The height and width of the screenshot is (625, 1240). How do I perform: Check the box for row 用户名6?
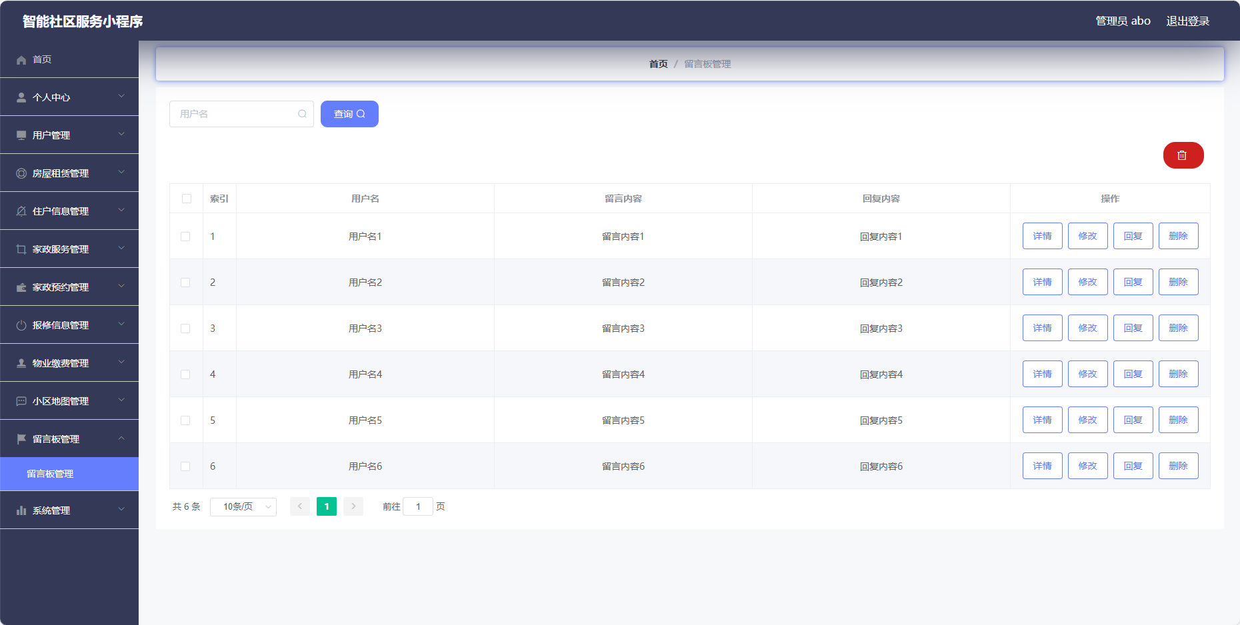(x=185, y=466)
